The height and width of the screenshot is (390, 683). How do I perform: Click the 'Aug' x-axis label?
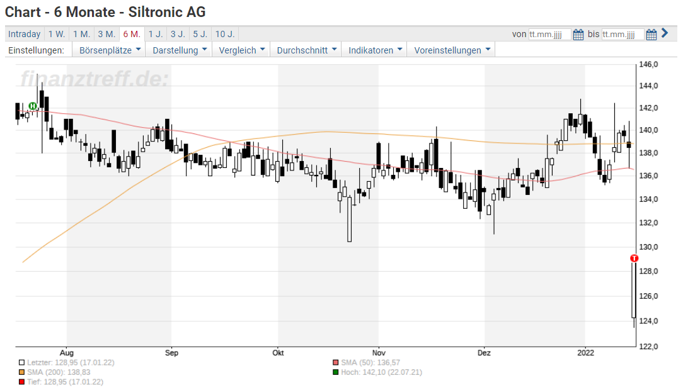tap(67, 353)
